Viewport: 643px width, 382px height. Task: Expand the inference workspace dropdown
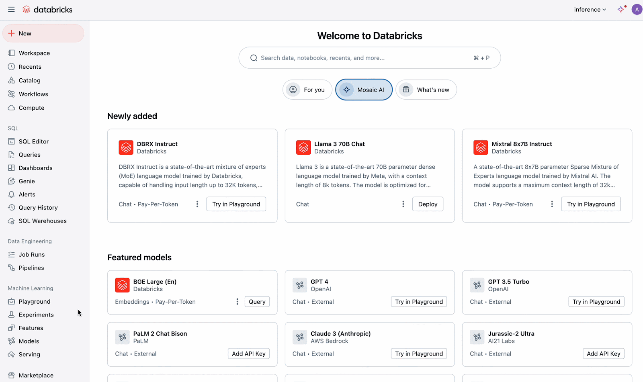[x=590, y=10]
